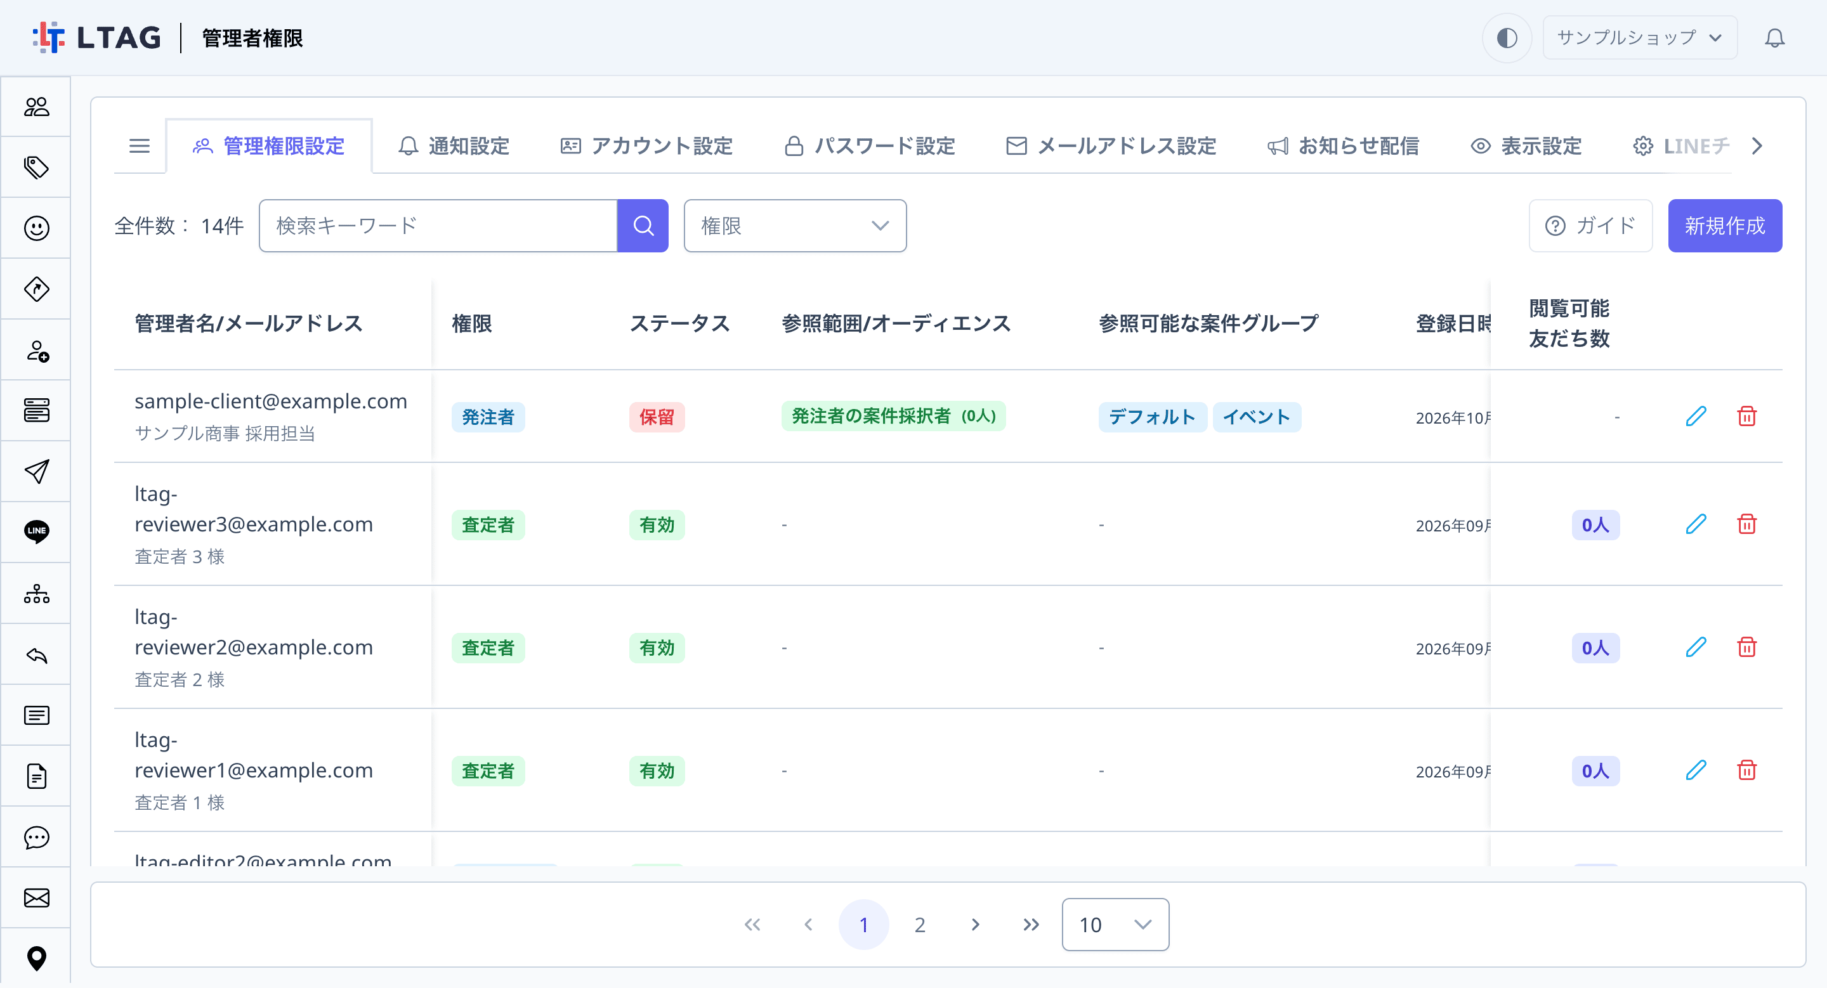The width and height of the screenshot is (1827, 988).
Task: Click the reply arrow sidebar icon
Action: pyautogui.click(x=36, y=655)
